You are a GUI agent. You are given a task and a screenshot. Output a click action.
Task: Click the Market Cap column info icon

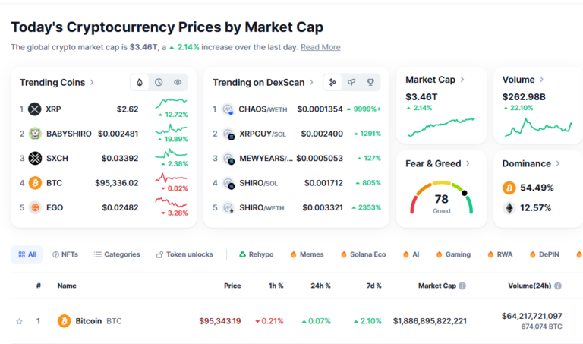click(x=462, y=286)
